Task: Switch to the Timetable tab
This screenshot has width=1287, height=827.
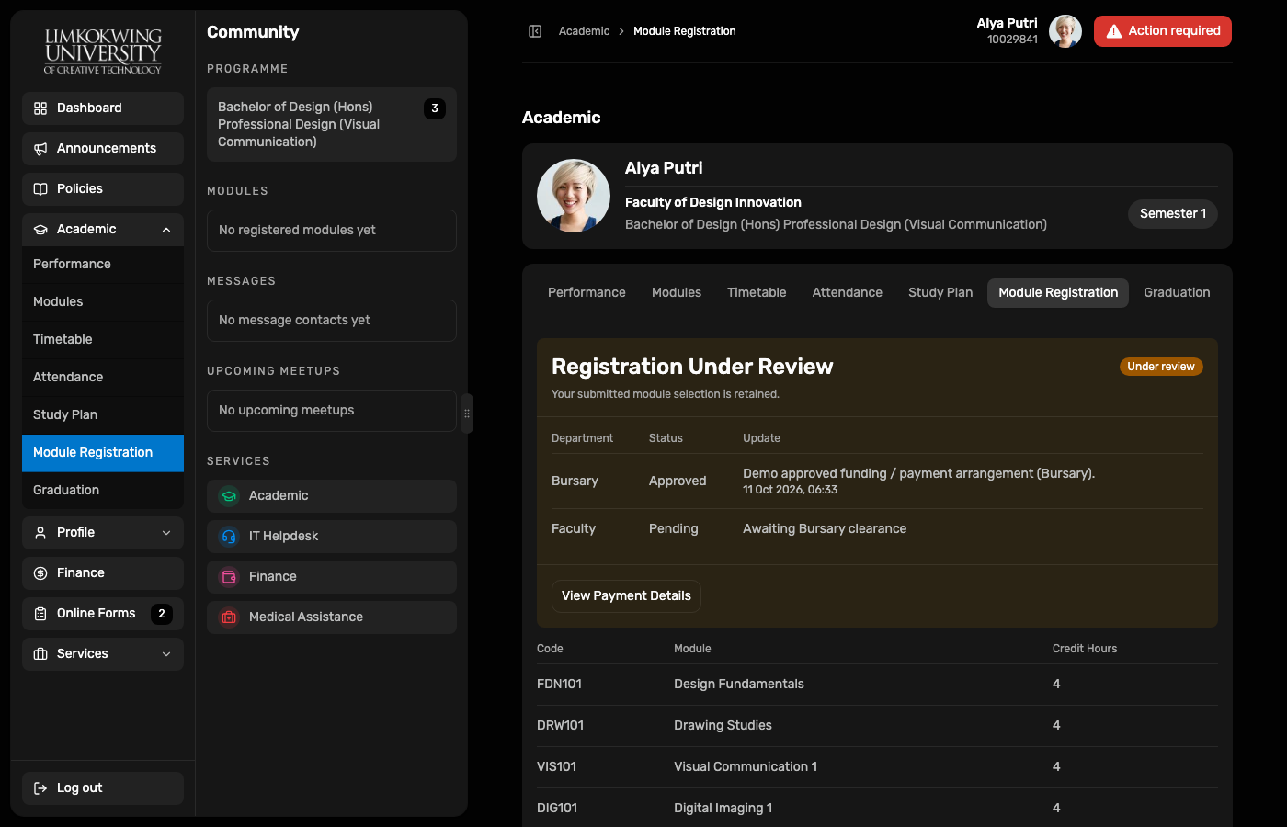Action: pos(757,293)
